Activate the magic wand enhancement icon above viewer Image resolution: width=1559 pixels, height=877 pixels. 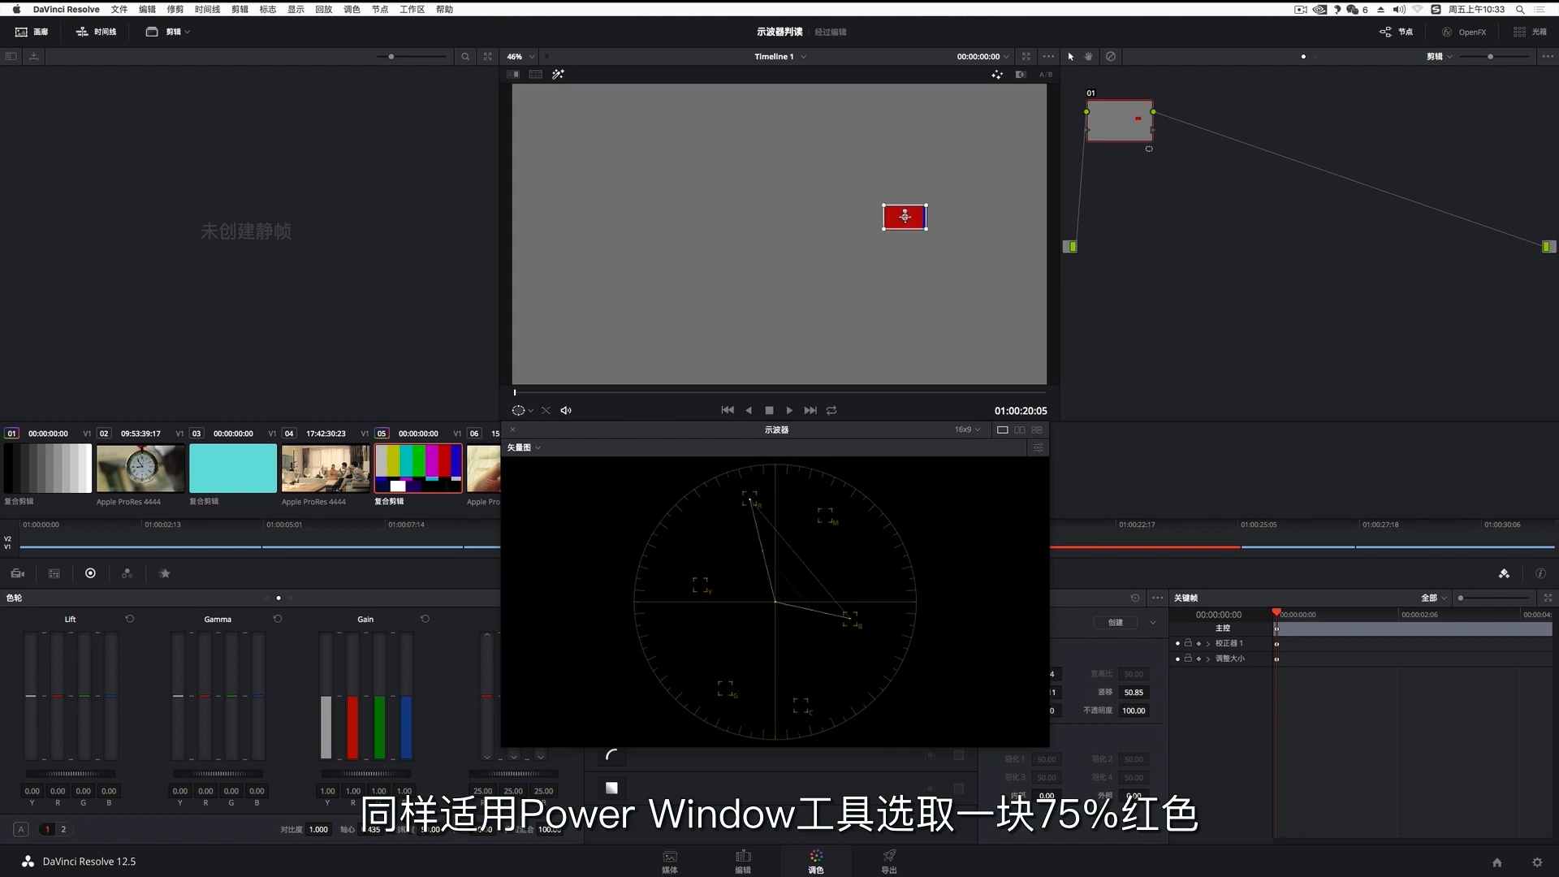click(x=558, y=74)
